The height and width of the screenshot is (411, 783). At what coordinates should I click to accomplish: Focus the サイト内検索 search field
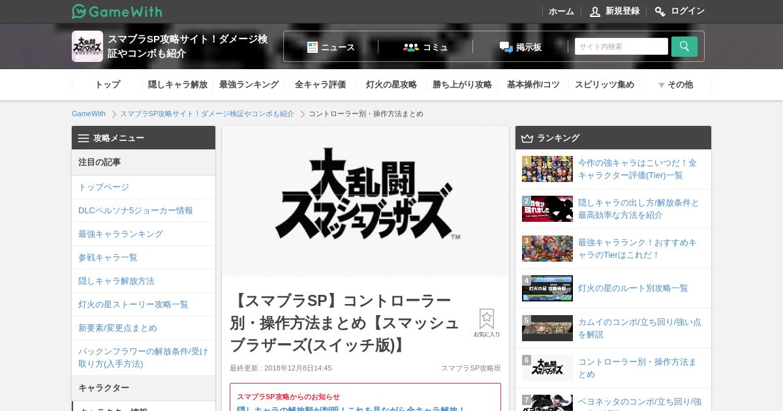click(x=621, y=46)
